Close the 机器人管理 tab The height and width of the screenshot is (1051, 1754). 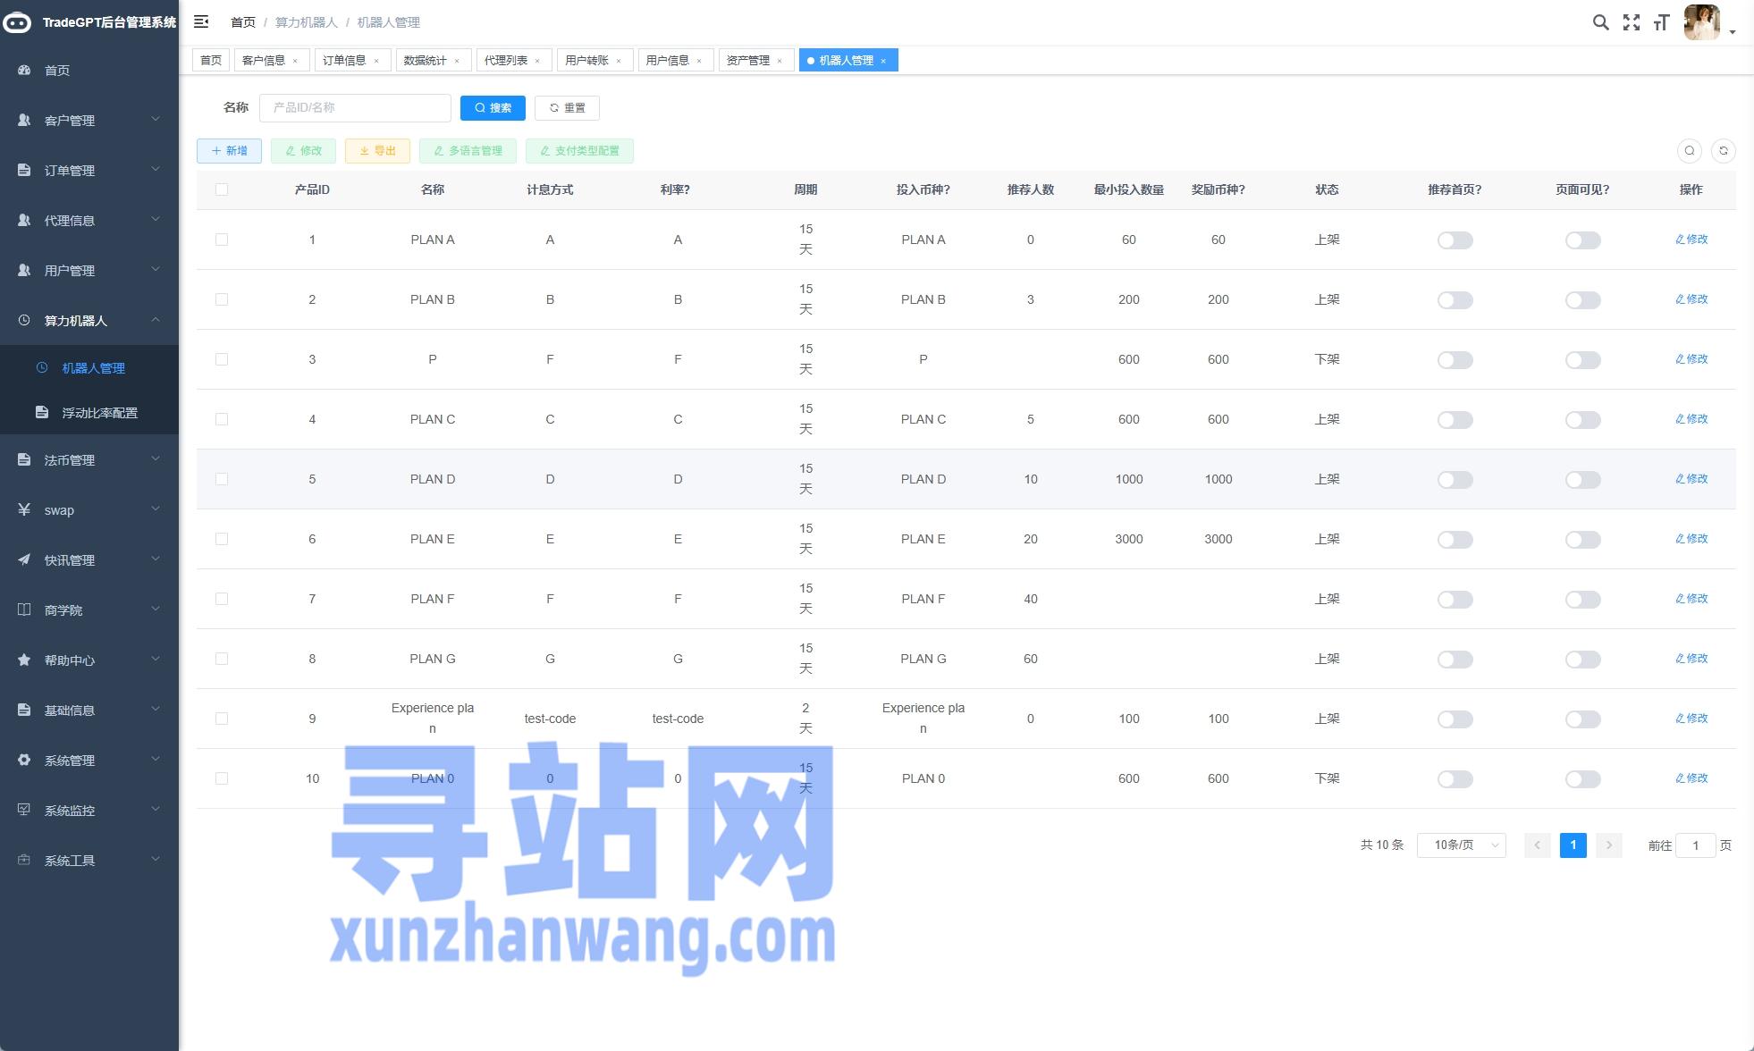click(x=882, y=61)
